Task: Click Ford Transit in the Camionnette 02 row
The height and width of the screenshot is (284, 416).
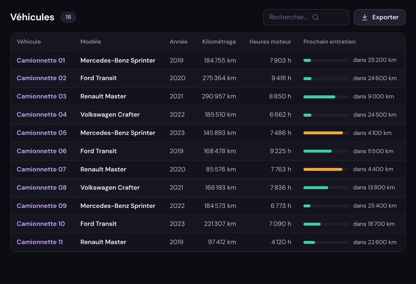Action: pyautogui.click(x=98, y=78)
